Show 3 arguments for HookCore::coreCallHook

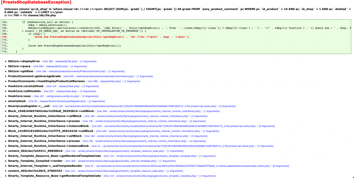(x=91, y=86)
